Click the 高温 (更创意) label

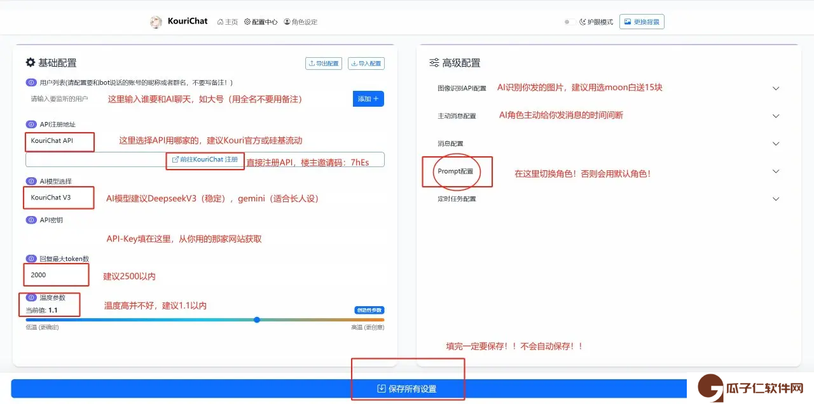pyautogui.click(x=368, y=327)
